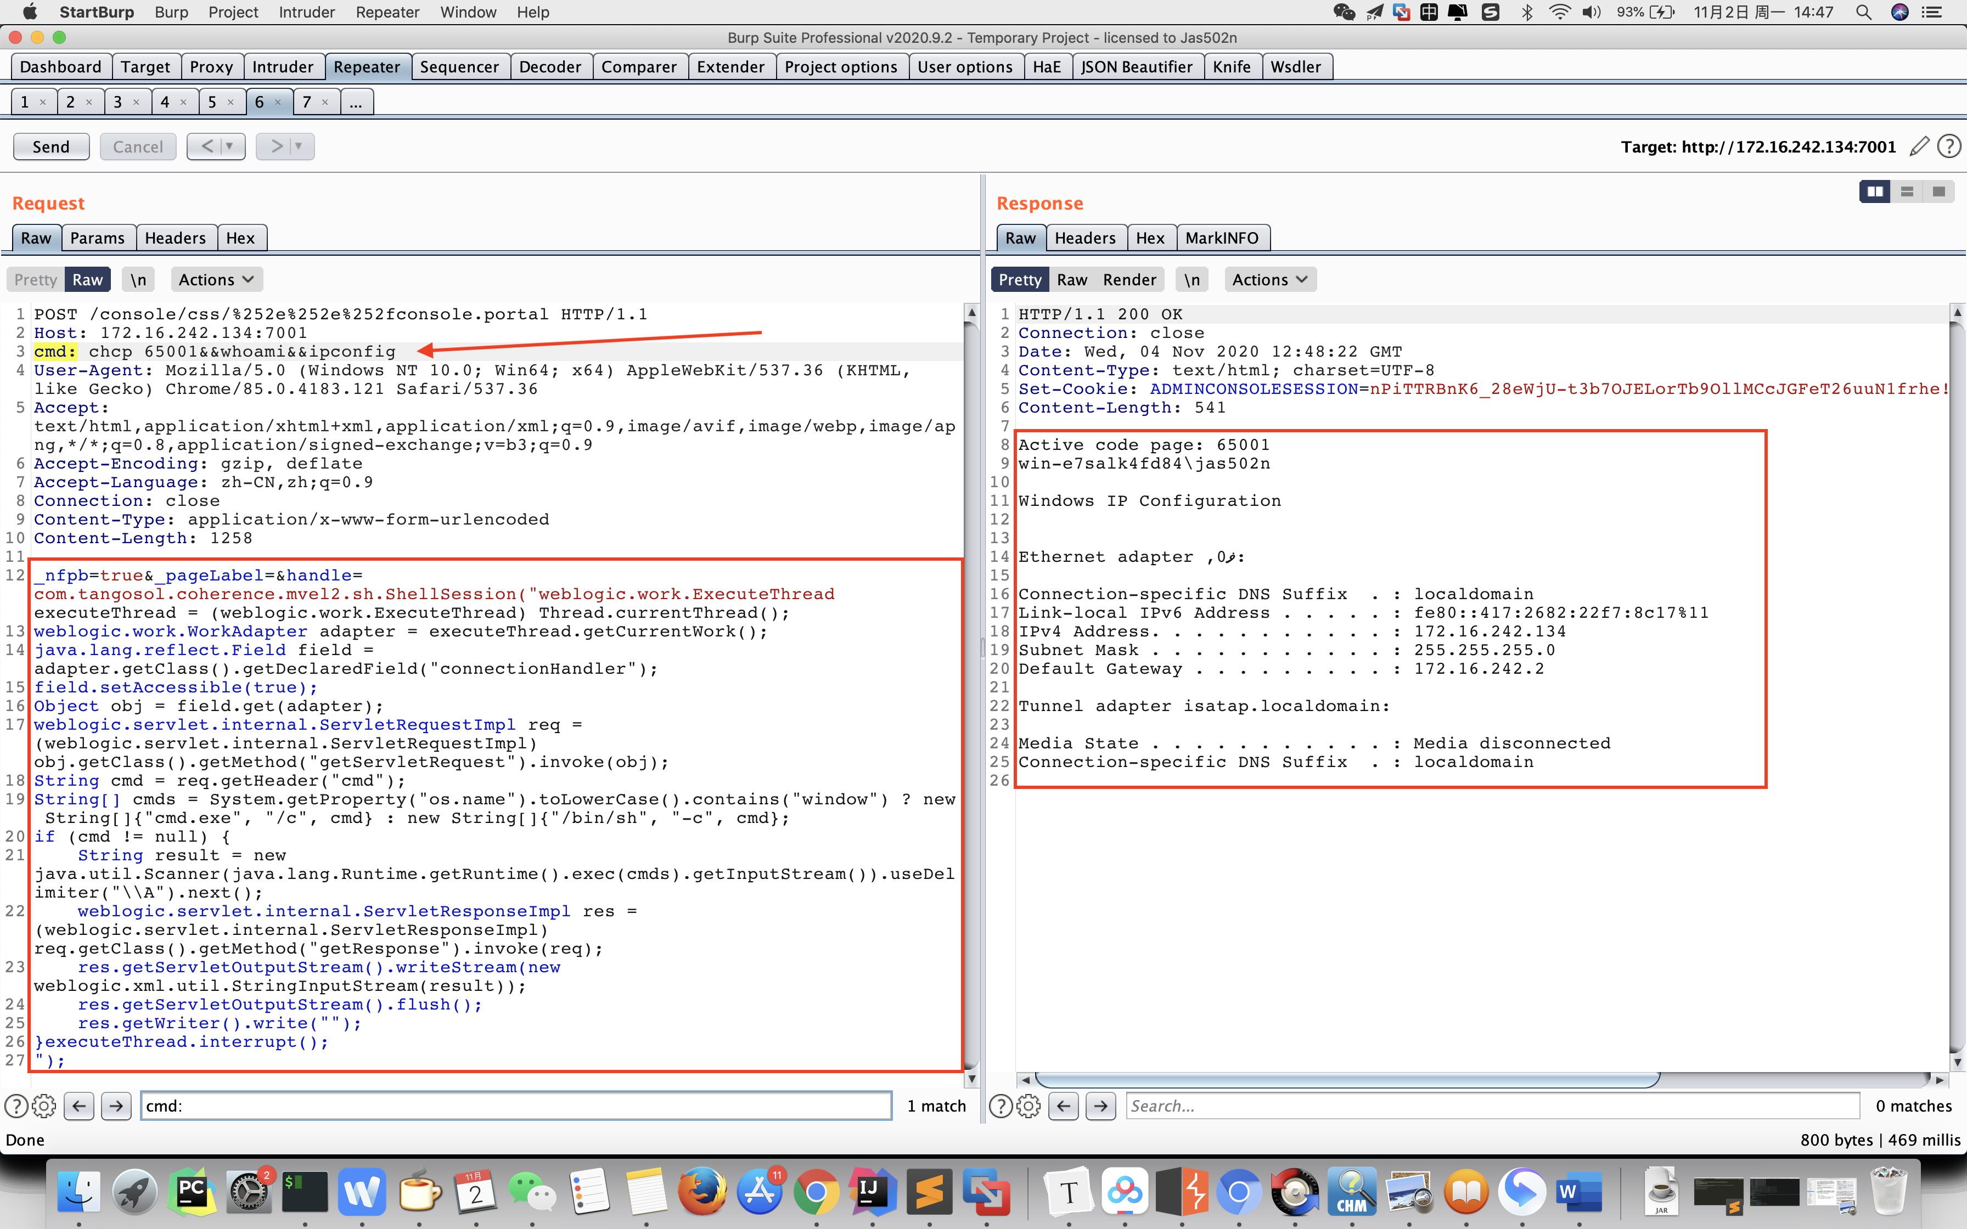Click the edit target pencil icon
The image size is (1967, 1229).
[1919, 146]
